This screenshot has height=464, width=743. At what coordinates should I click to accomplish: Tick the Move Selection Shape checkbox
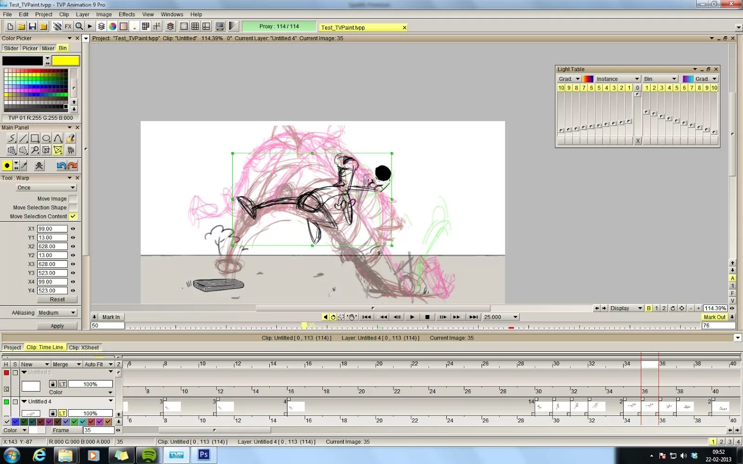[73, 207]
